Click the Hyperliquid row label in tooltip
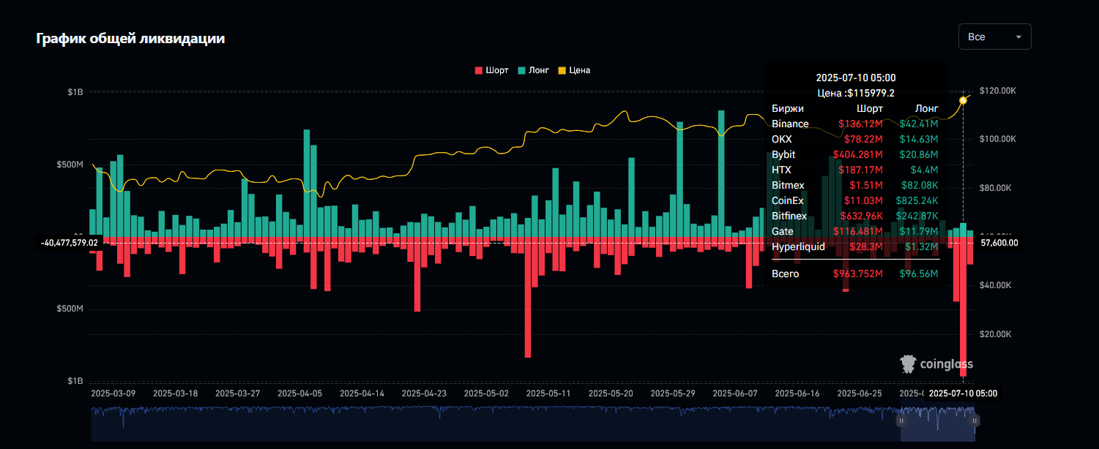Image resolution: width=1099 pixels, height=449 pixels. pos(798,246)
